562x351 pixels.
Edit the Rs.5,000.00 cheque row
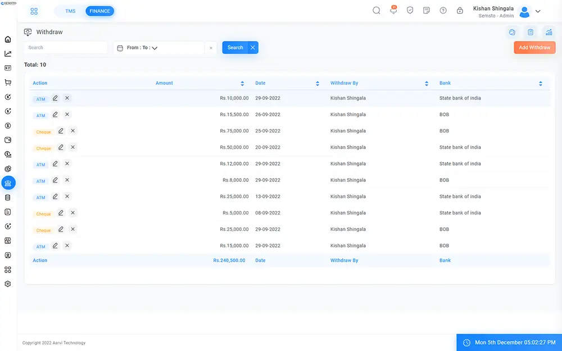61,213
